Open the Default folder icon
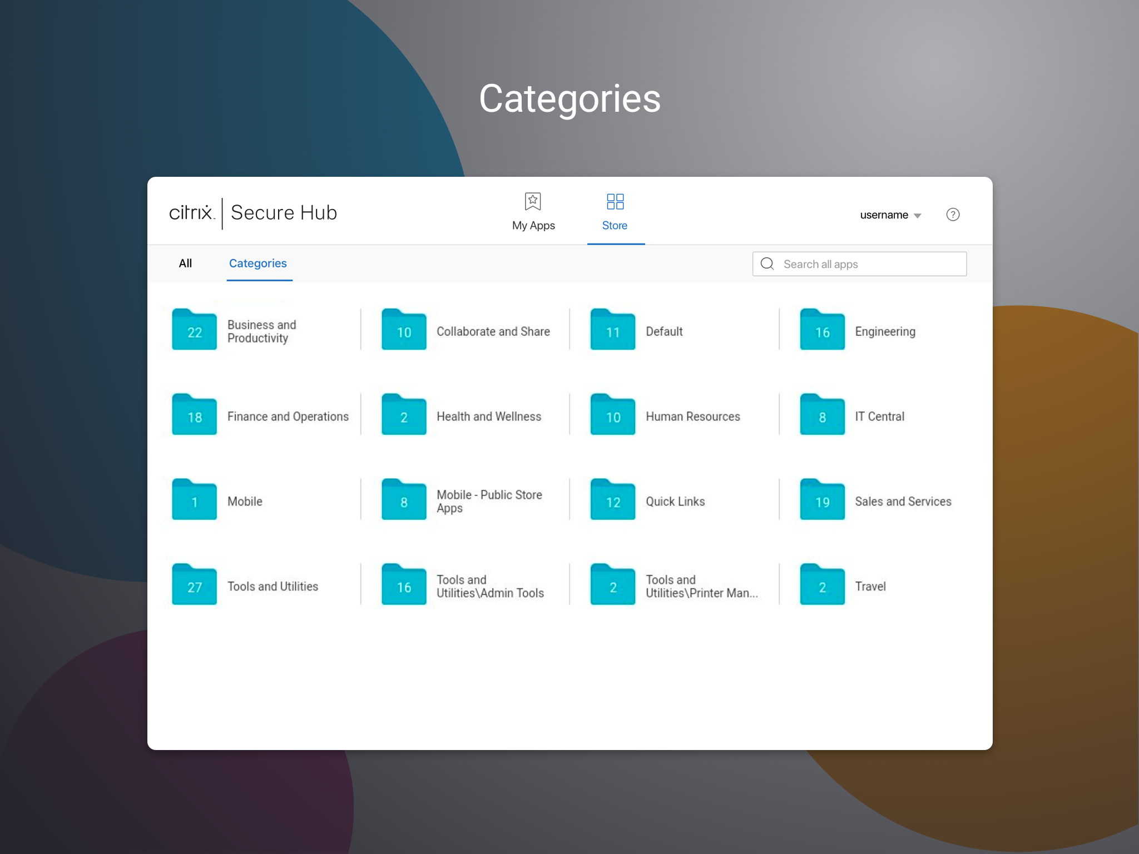 (x=613, y=329)
